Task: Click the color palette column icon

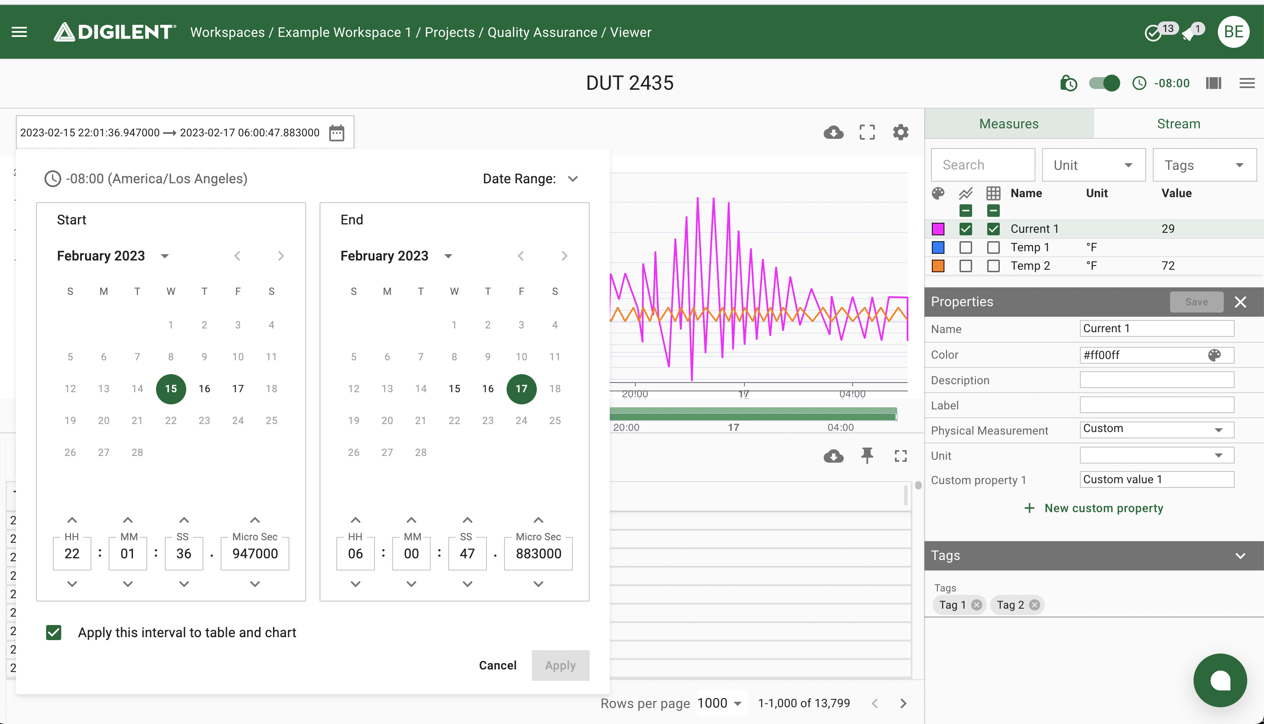Action: [938, 193]
